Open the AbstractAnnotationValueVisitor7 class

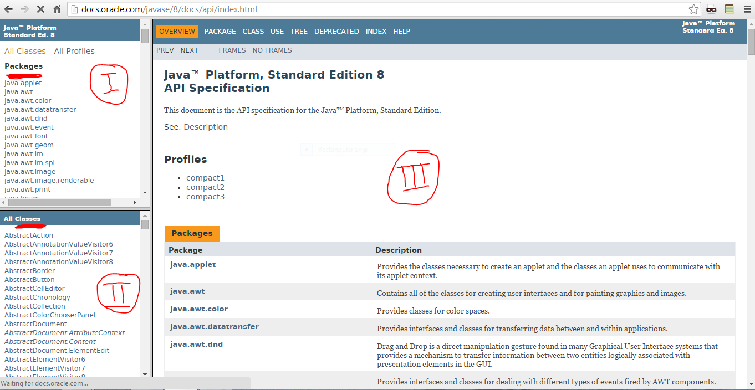[x=59, y=253]
